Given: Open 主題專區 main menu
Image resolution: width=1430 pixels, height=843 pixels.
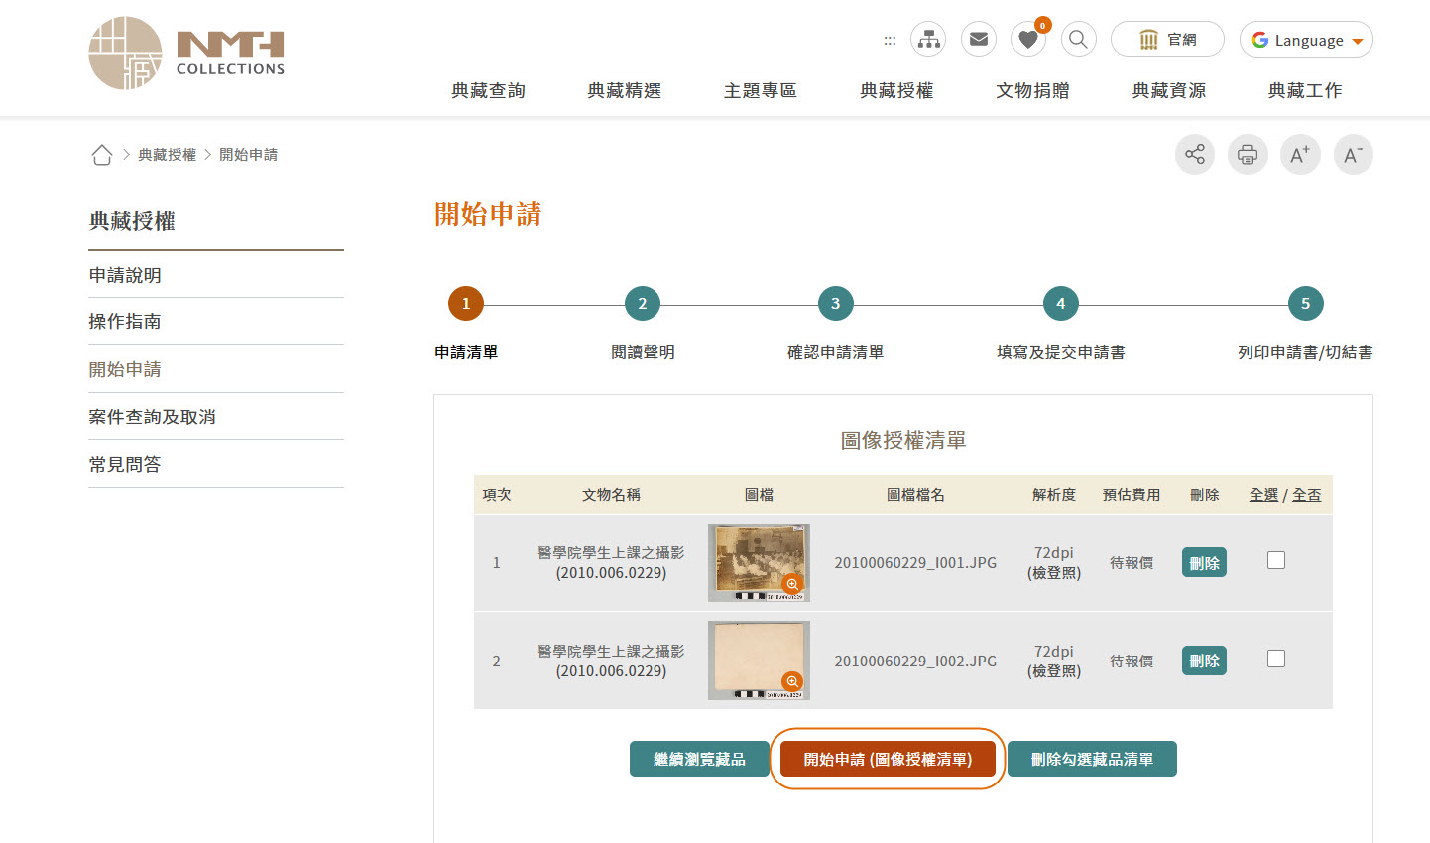Looking at the screenshot, I should coord(761,90).
